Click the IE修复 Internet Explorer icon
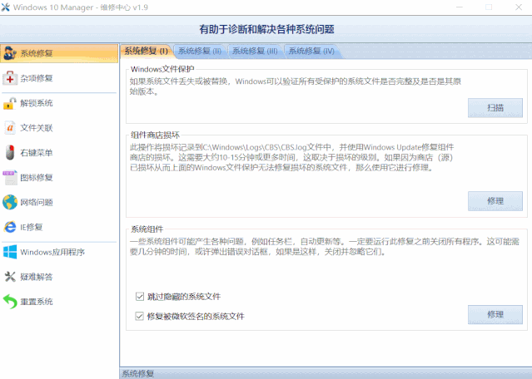Image resolution: width=532 pixels, height=379 pixels. (10, 227)
